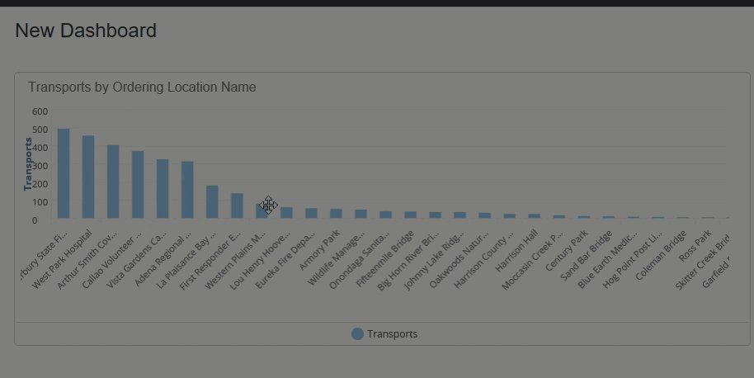
Task: Click the Transports legend label
Action: pos(392,333)
